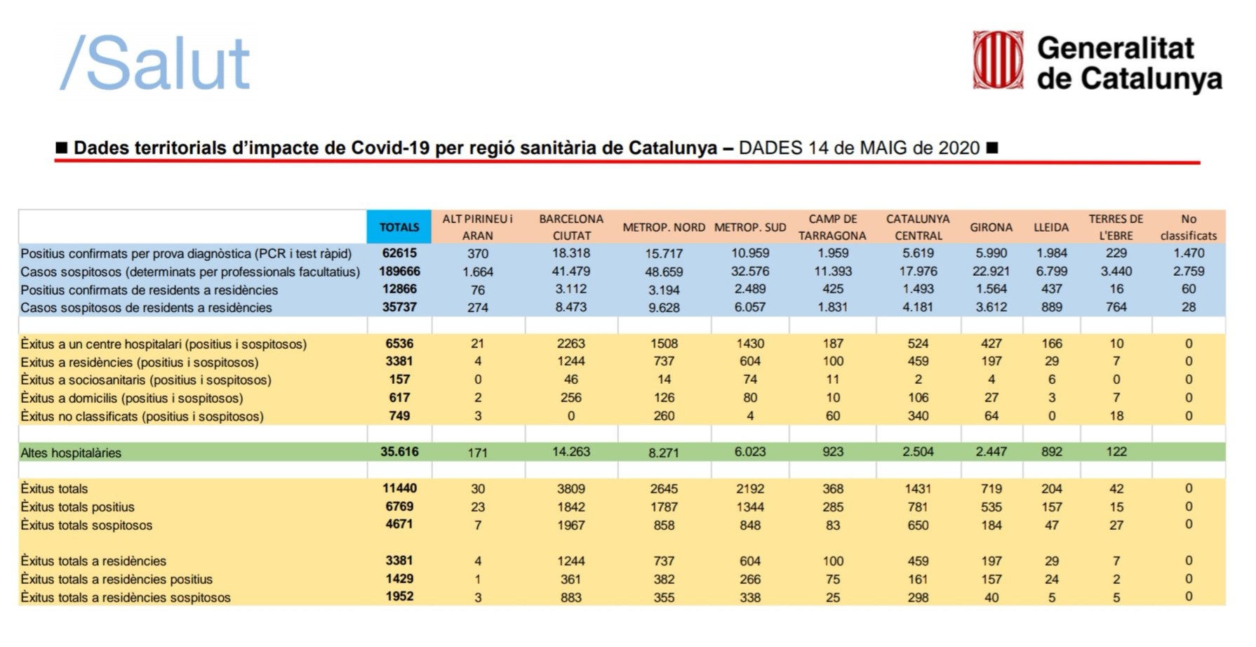Click the hospital deaths total 6536
1256x647 pixels.
click(399, 343)
